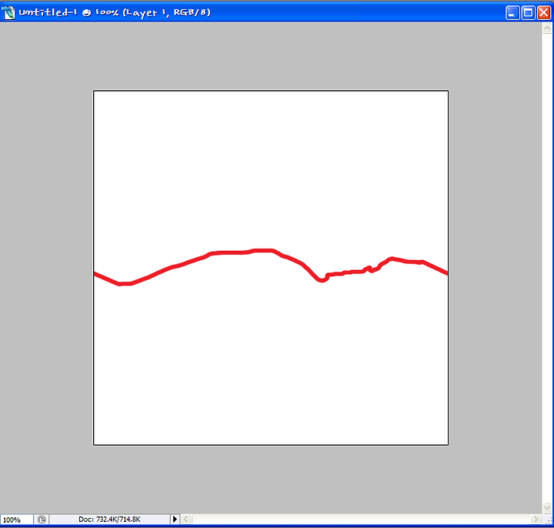Screen dimensions: 554x528
Task: Click the horizontal scrollbar right arrow
Action: 536,520
